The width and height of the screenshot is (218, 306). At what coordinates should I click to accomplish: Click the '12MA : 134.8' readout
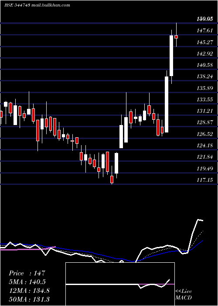[x=29, y=290]
